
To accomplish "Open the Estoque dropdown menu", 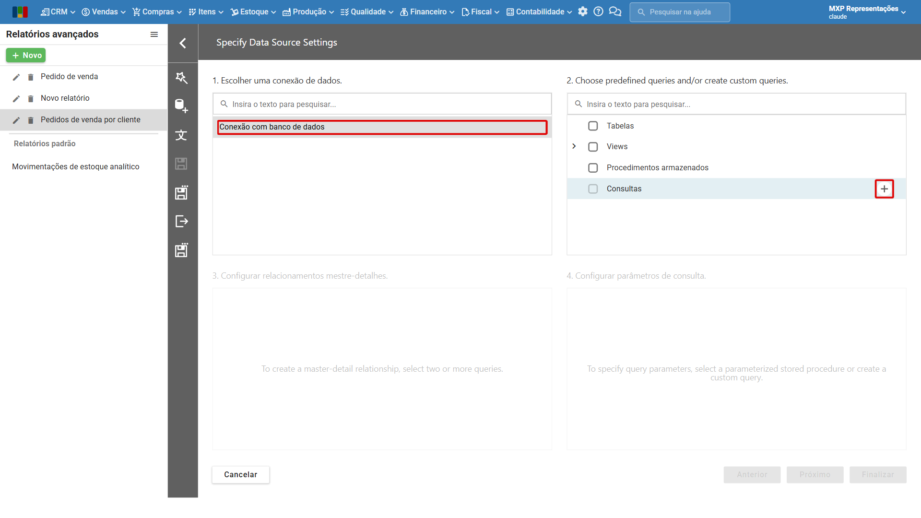I will tap(253, 12).
